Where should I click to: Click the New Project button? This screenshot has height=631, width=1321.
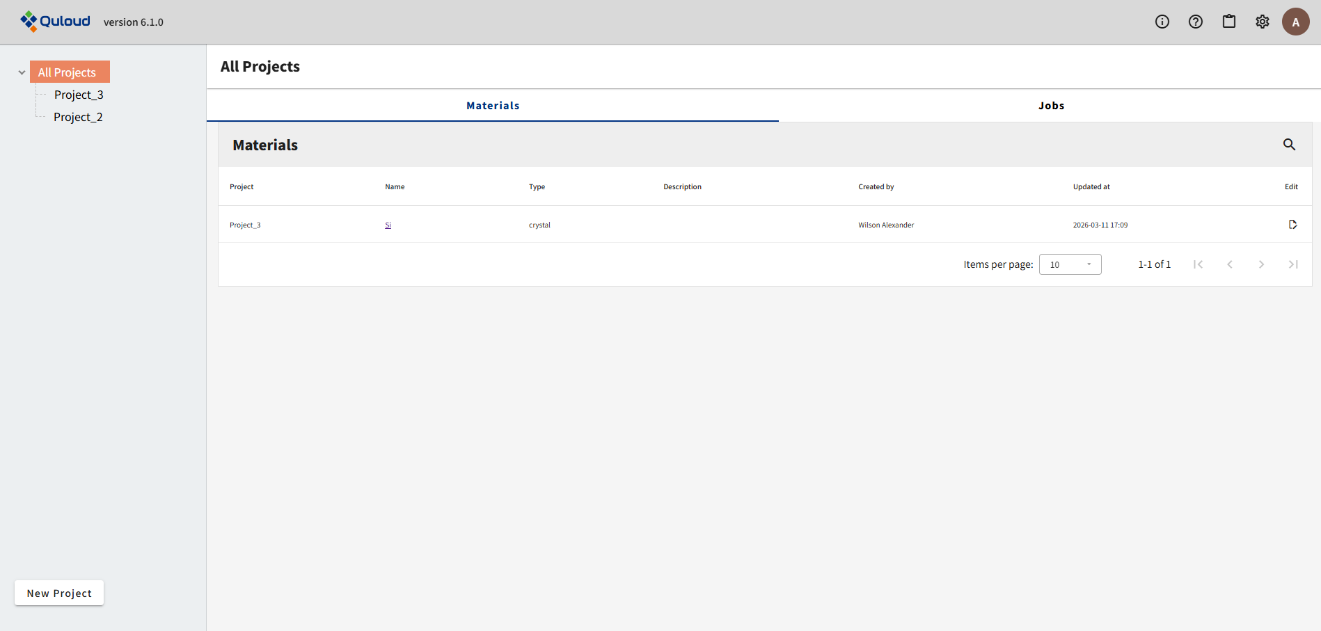click(59, 593)
